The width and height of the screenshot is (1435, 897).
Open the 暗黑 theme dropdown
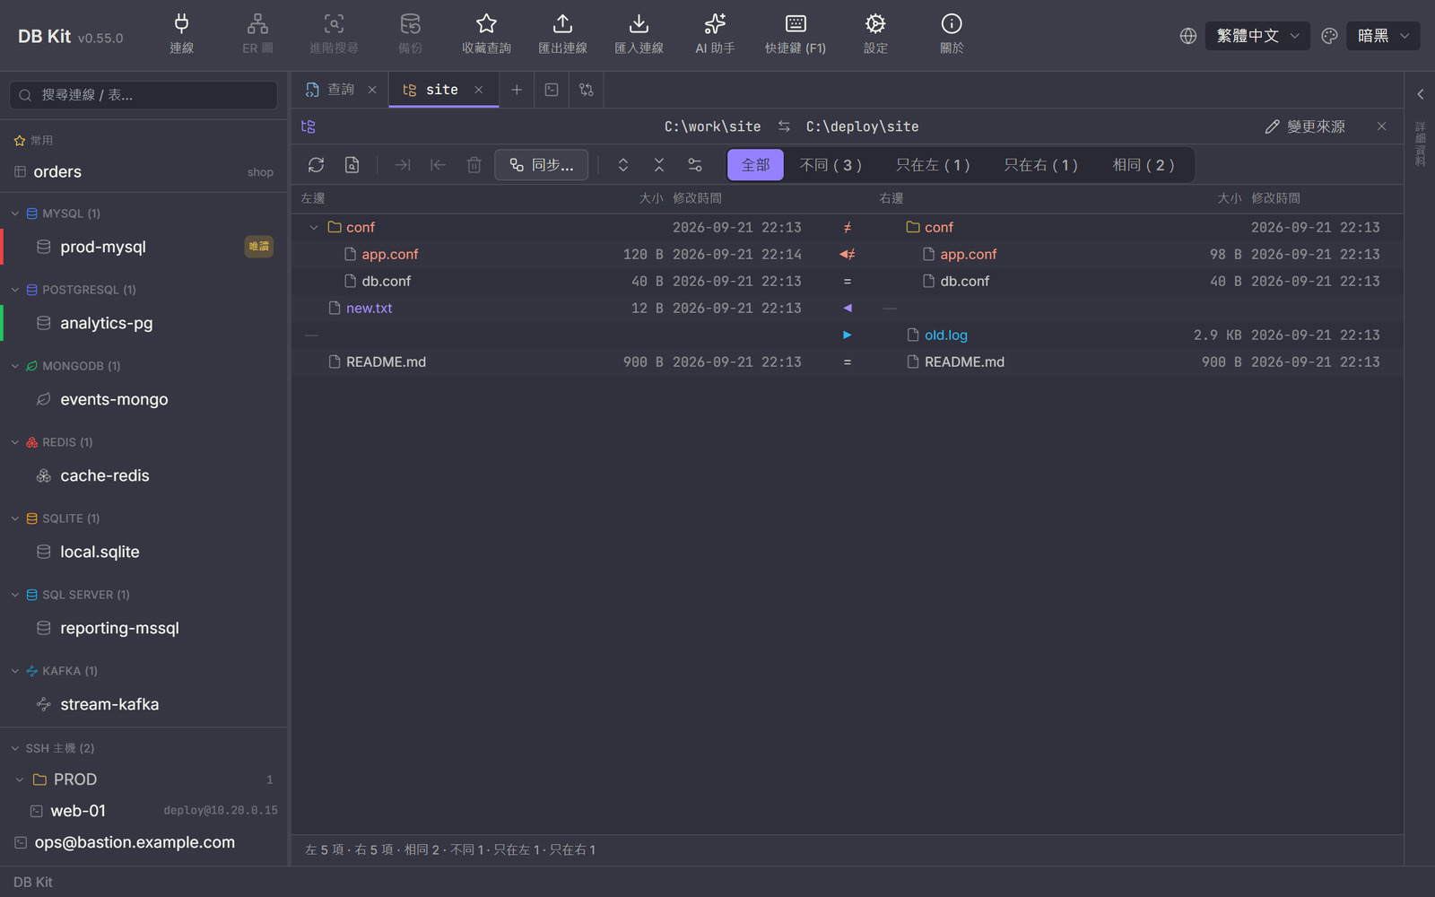click(1383, 36)
